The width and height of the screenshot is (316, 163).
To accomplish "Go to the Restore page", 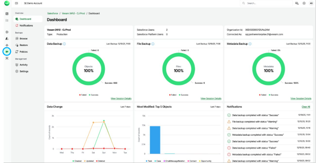I will (x=23, y=45).
